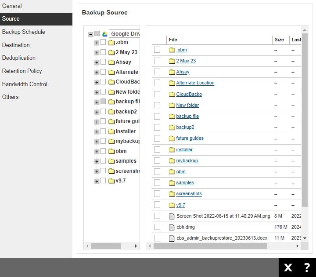Tick the backup file checkbox in file list

pyautogui.click(x=157, y=116)
